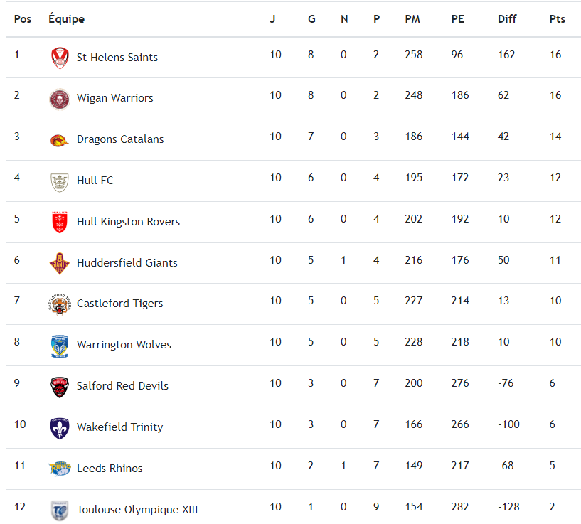Image resolution: width=581 pixels, height=524 pixels.
Task: Click the Hull FC club badge
Action: coord(60,181)
